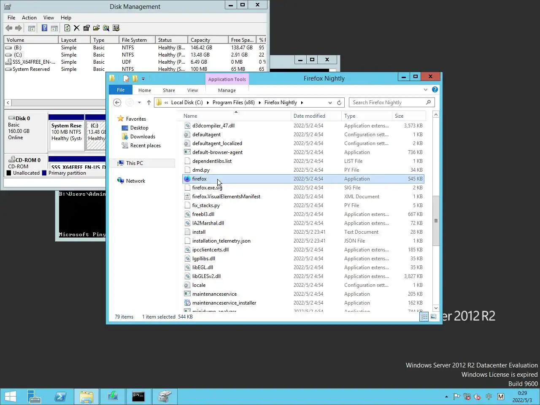Open Customize Quick Access Toolbar dropdown
The height and width of the screenshot is (405, 540).
(143, 78)
